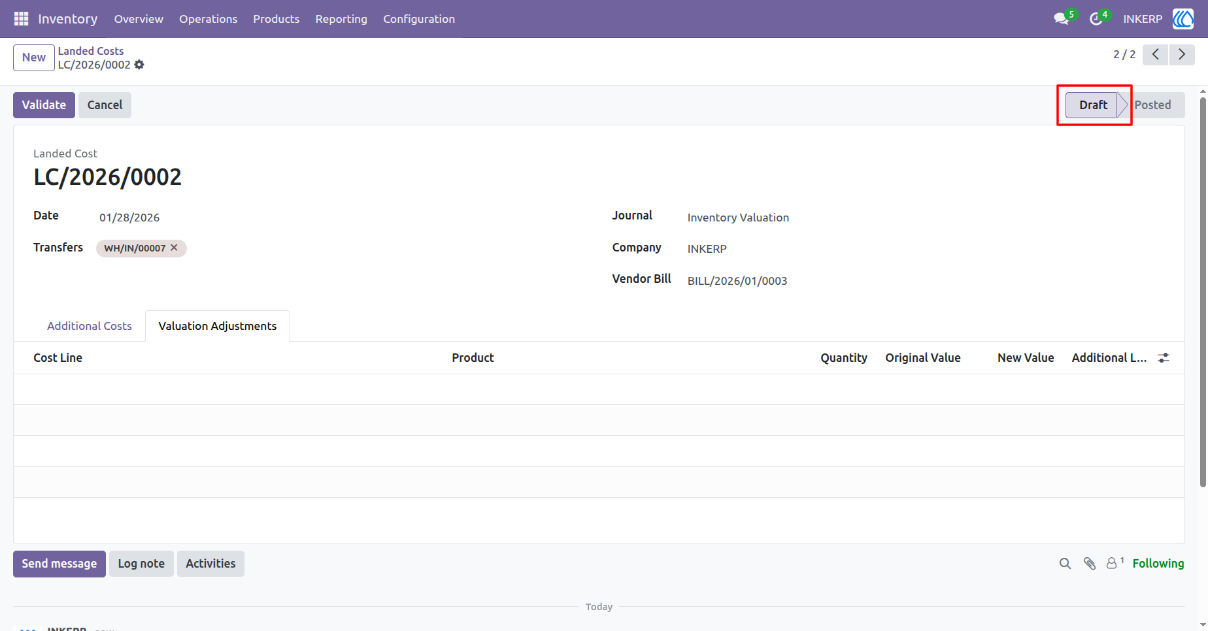Click the gear icon beside LC/2026/0002
This screenshot has height=631, width=1208.
coord(139,65)
